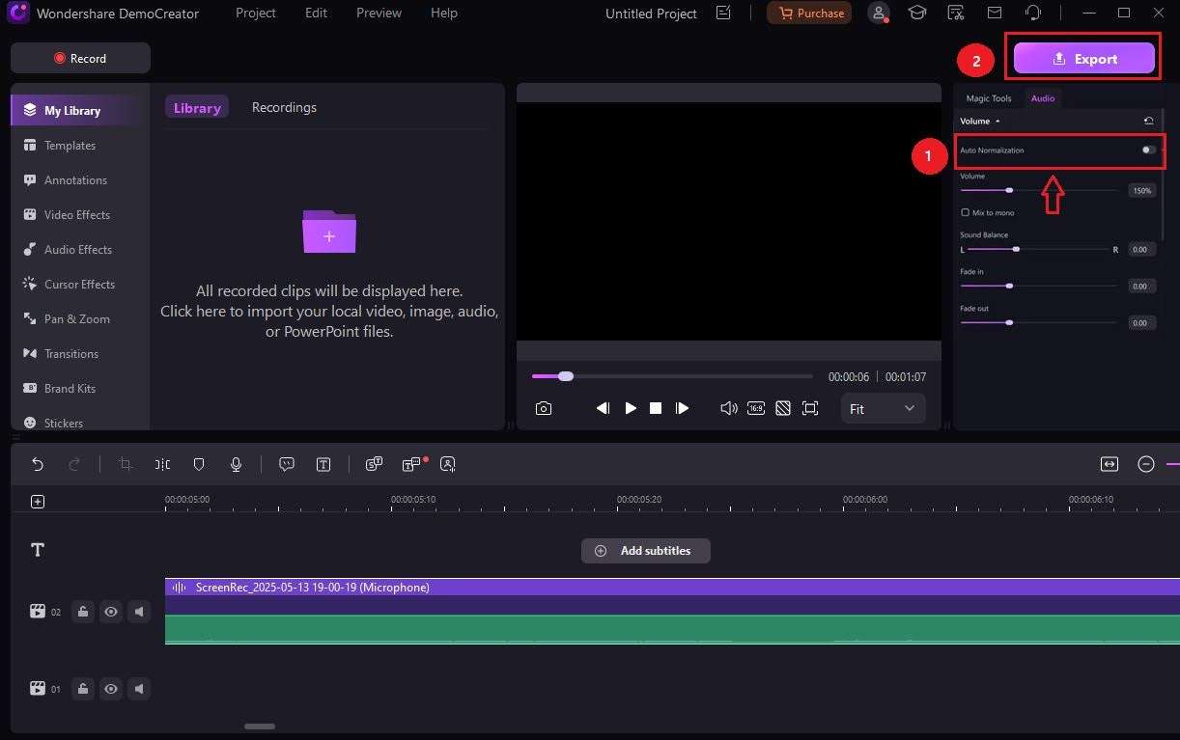Image resolution: width=1180 pixels, height=740 pixels.
Task: Click the purple import folder icon
Action: click(329, 233)
